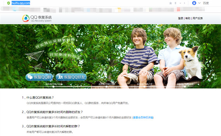The image size is (221, 136).
Task: Select the huifu.qq.com address bar text
Action: pos(21,3)
